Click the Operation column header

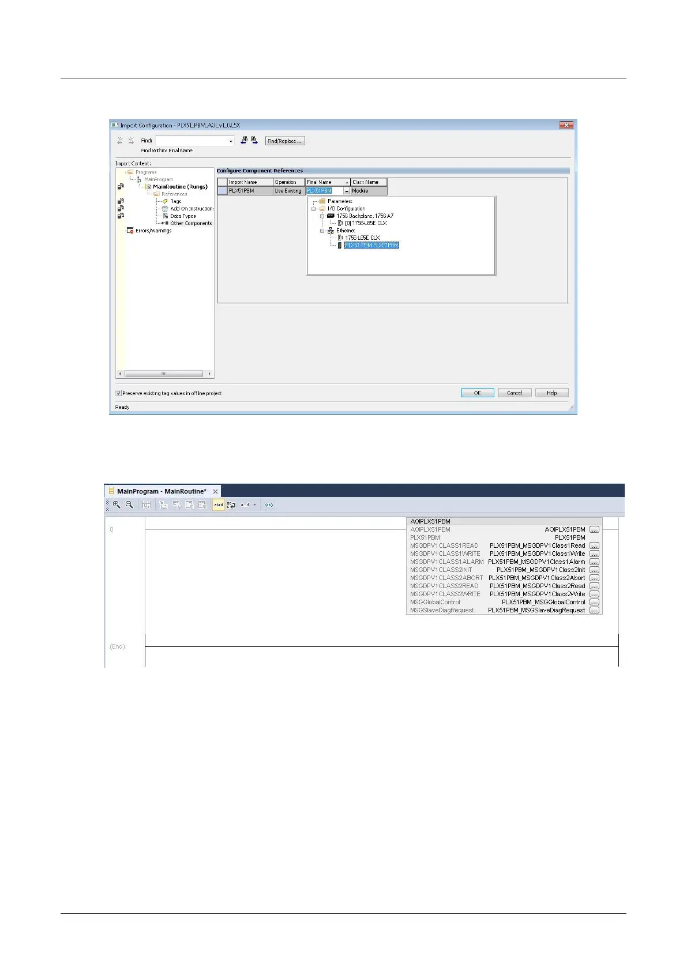[289, 182]
